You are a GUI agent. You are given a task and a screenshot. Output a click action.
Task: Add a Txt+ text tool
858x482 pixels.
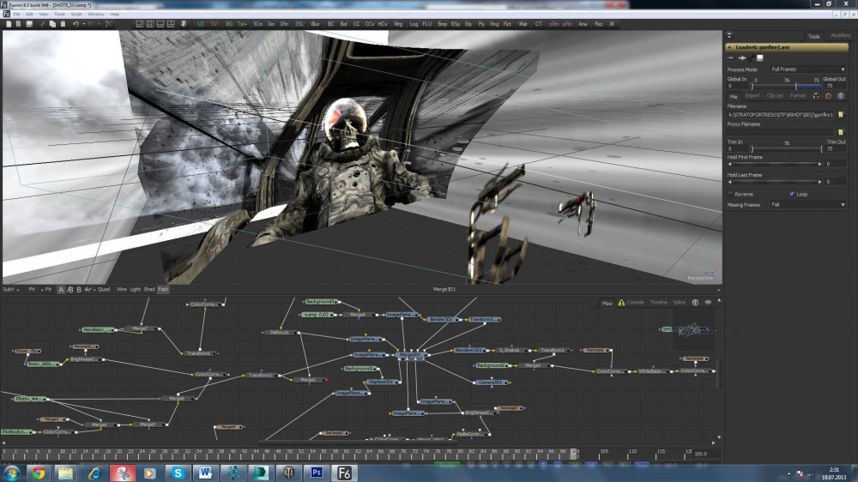point(242,24)
